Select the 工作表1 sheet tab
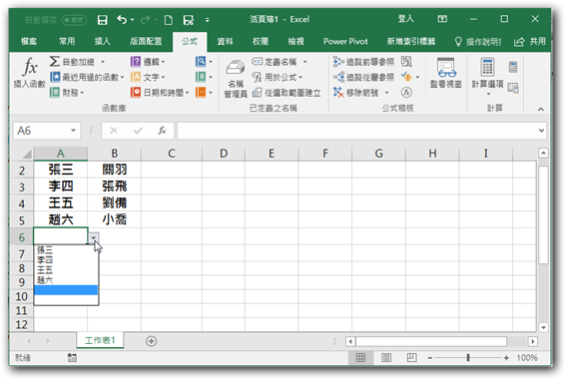This screenshot has width=566, height=380. 100,340
